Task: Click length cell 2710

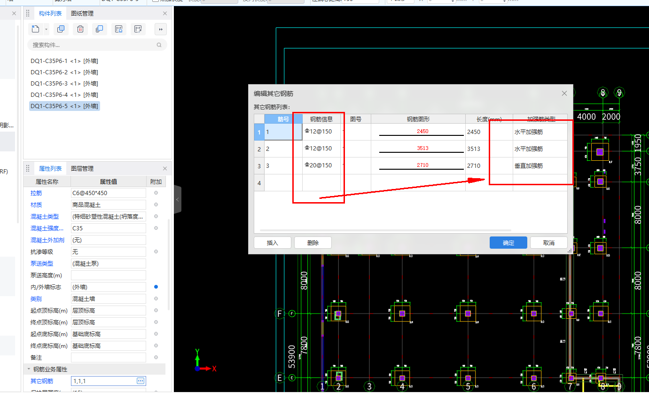Action: pyautogui.click(x=489, y=165)
